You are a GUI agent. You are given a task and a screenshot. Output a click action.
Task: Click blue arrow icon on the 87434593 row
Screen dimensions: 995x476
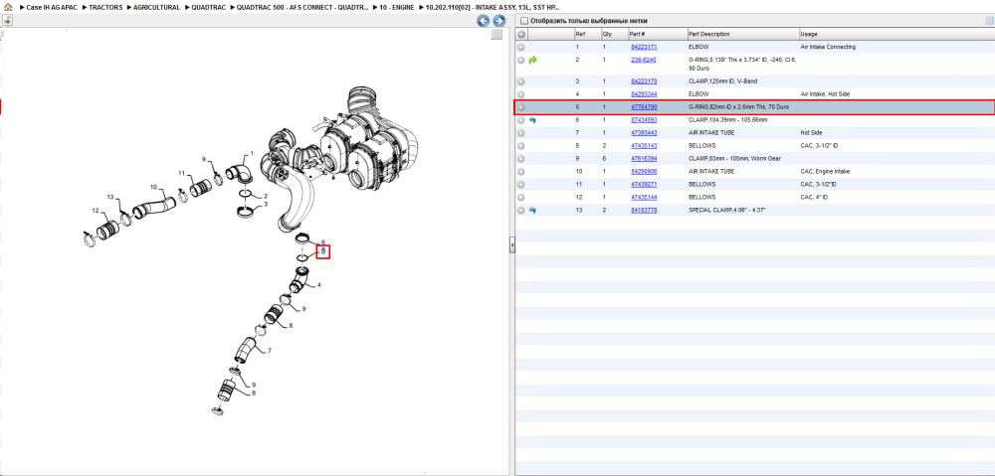coord(532,120)
